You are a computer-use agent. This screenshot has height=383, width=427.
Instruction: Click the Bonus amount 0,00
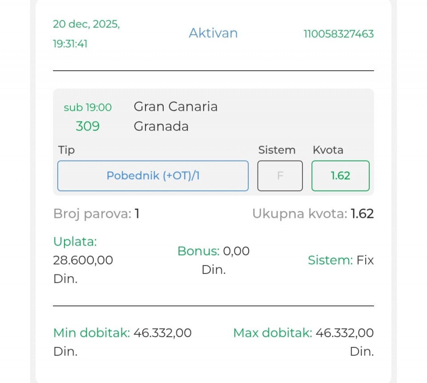(x=236, y=251)
